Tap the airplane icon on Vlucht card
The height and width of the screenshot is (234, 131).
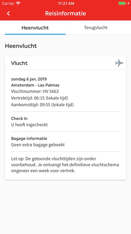pos(119,63)
